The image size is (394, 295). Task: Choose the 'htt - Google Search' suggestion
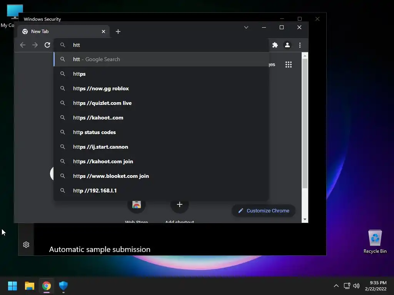pyautogui.click(x=161, y=59)
